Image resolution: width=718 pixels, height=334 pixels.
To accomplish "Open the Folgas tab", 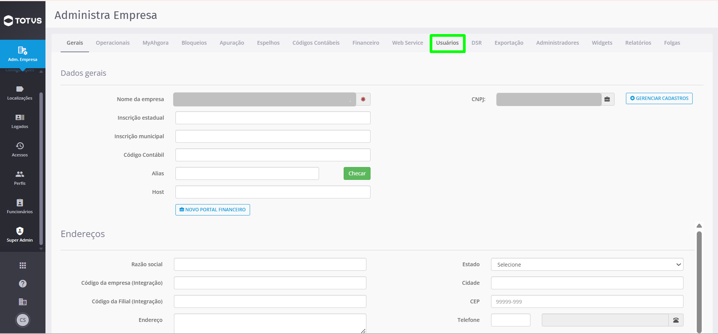I will (672, 43).
